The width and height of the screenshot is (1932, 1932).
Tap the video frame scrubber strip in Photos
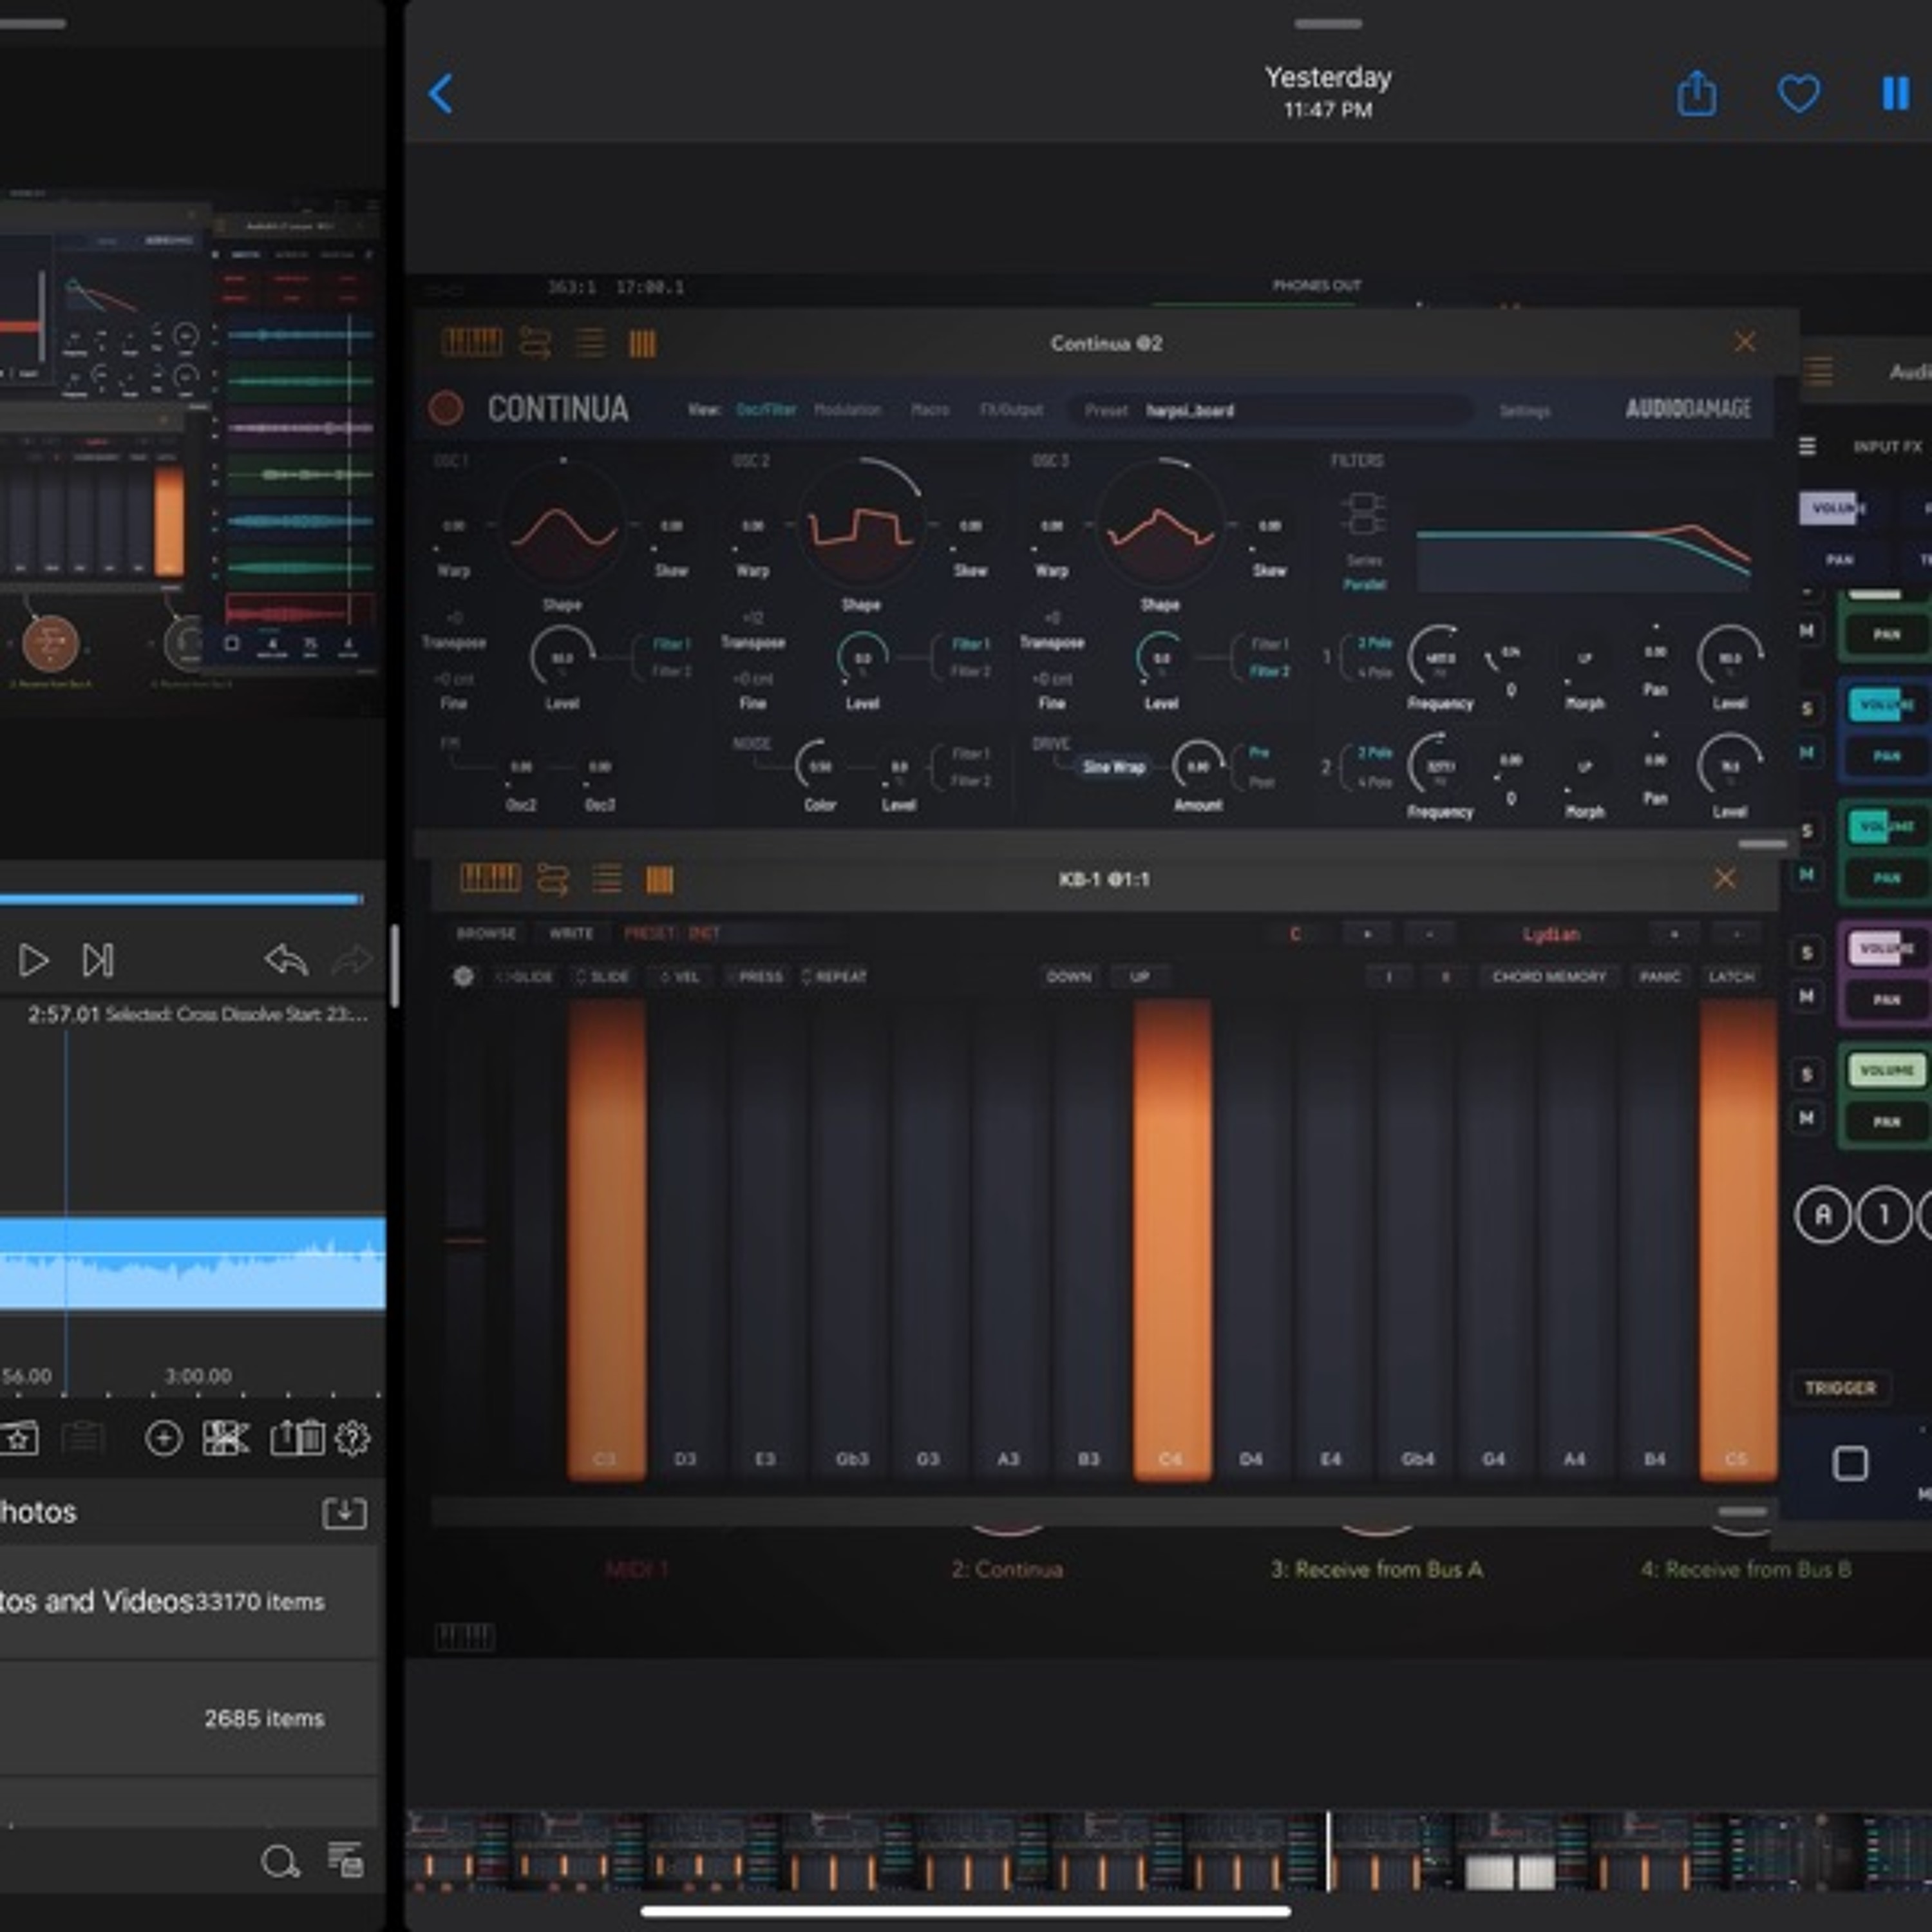click(x=1168, y=1850)
